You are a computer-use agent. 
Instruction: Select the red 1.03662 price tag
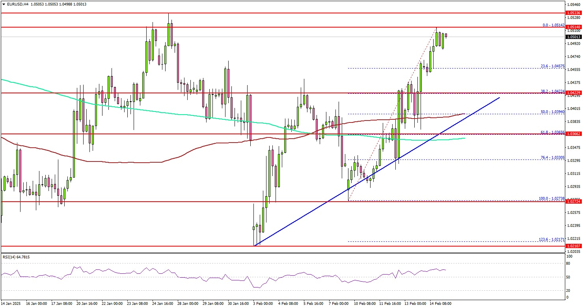(x=573, y=134)
